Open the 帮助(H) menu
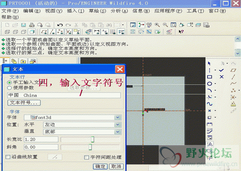This screenshot has height=171, width=241. 10,17
